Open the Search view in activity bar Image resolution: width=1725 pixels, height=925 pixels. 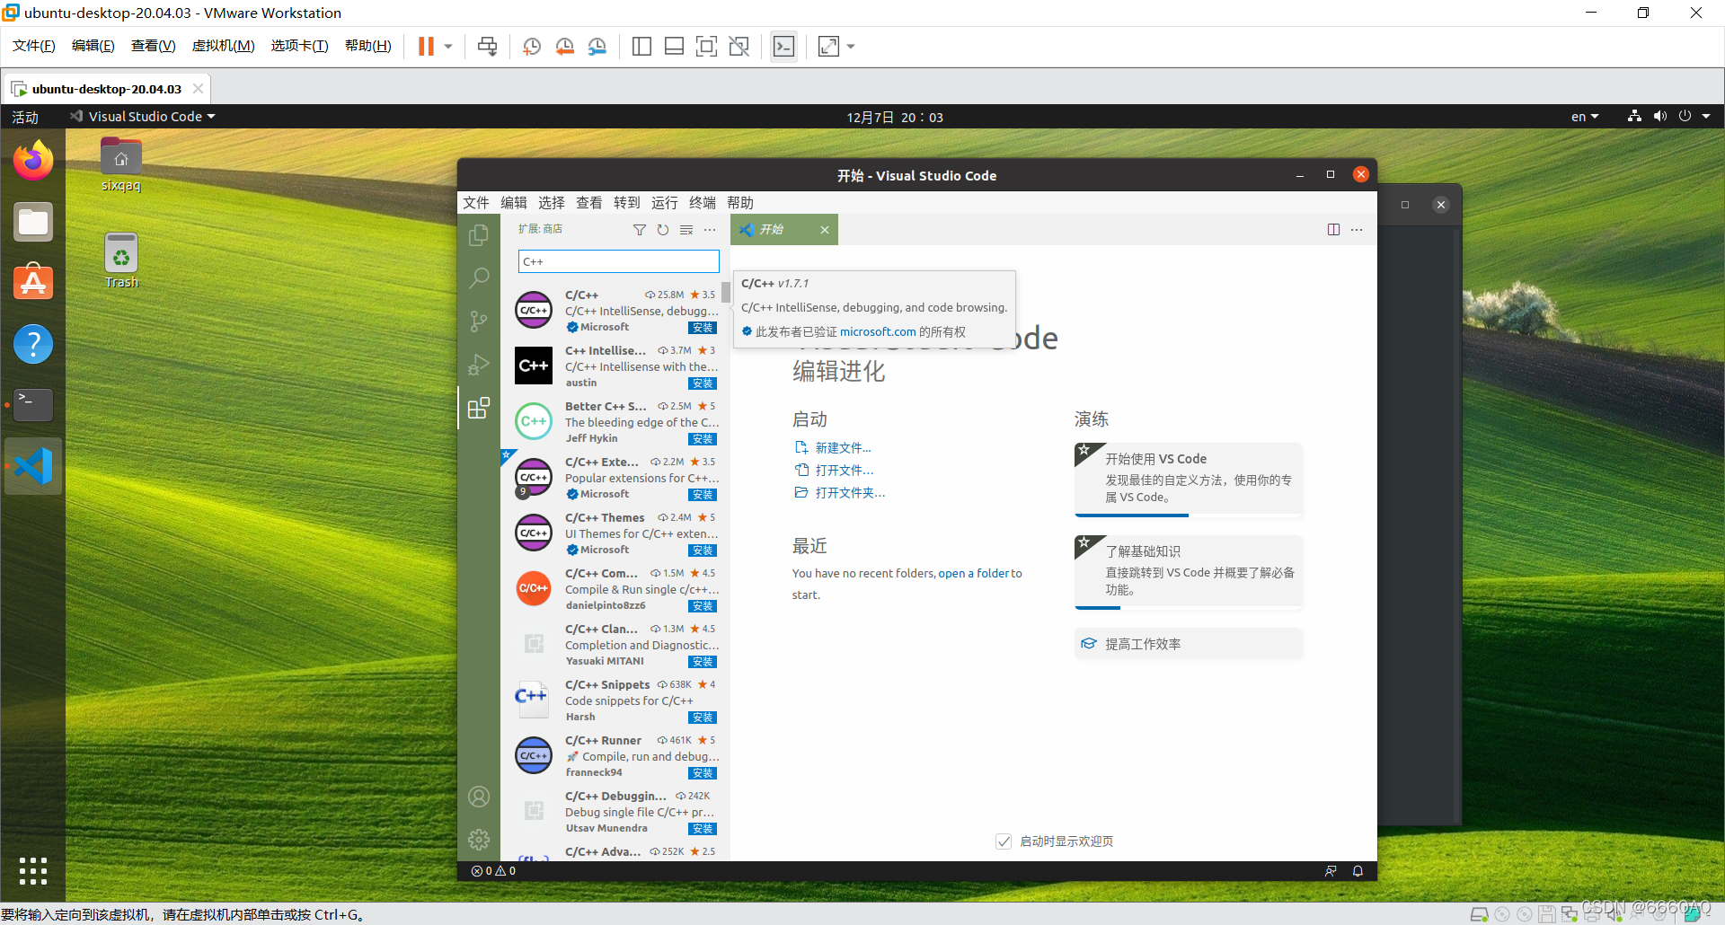tap(479, 277)
